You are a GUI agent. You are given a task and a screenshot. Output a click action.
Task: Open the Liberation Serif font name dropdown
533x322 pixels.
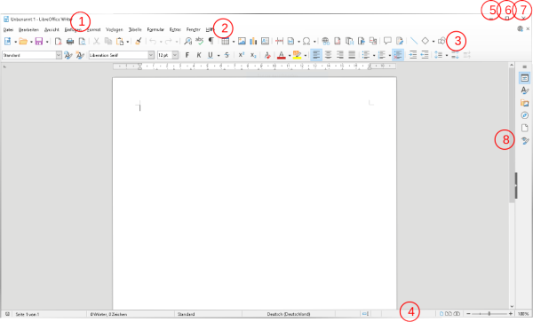(x=151, y=55)
